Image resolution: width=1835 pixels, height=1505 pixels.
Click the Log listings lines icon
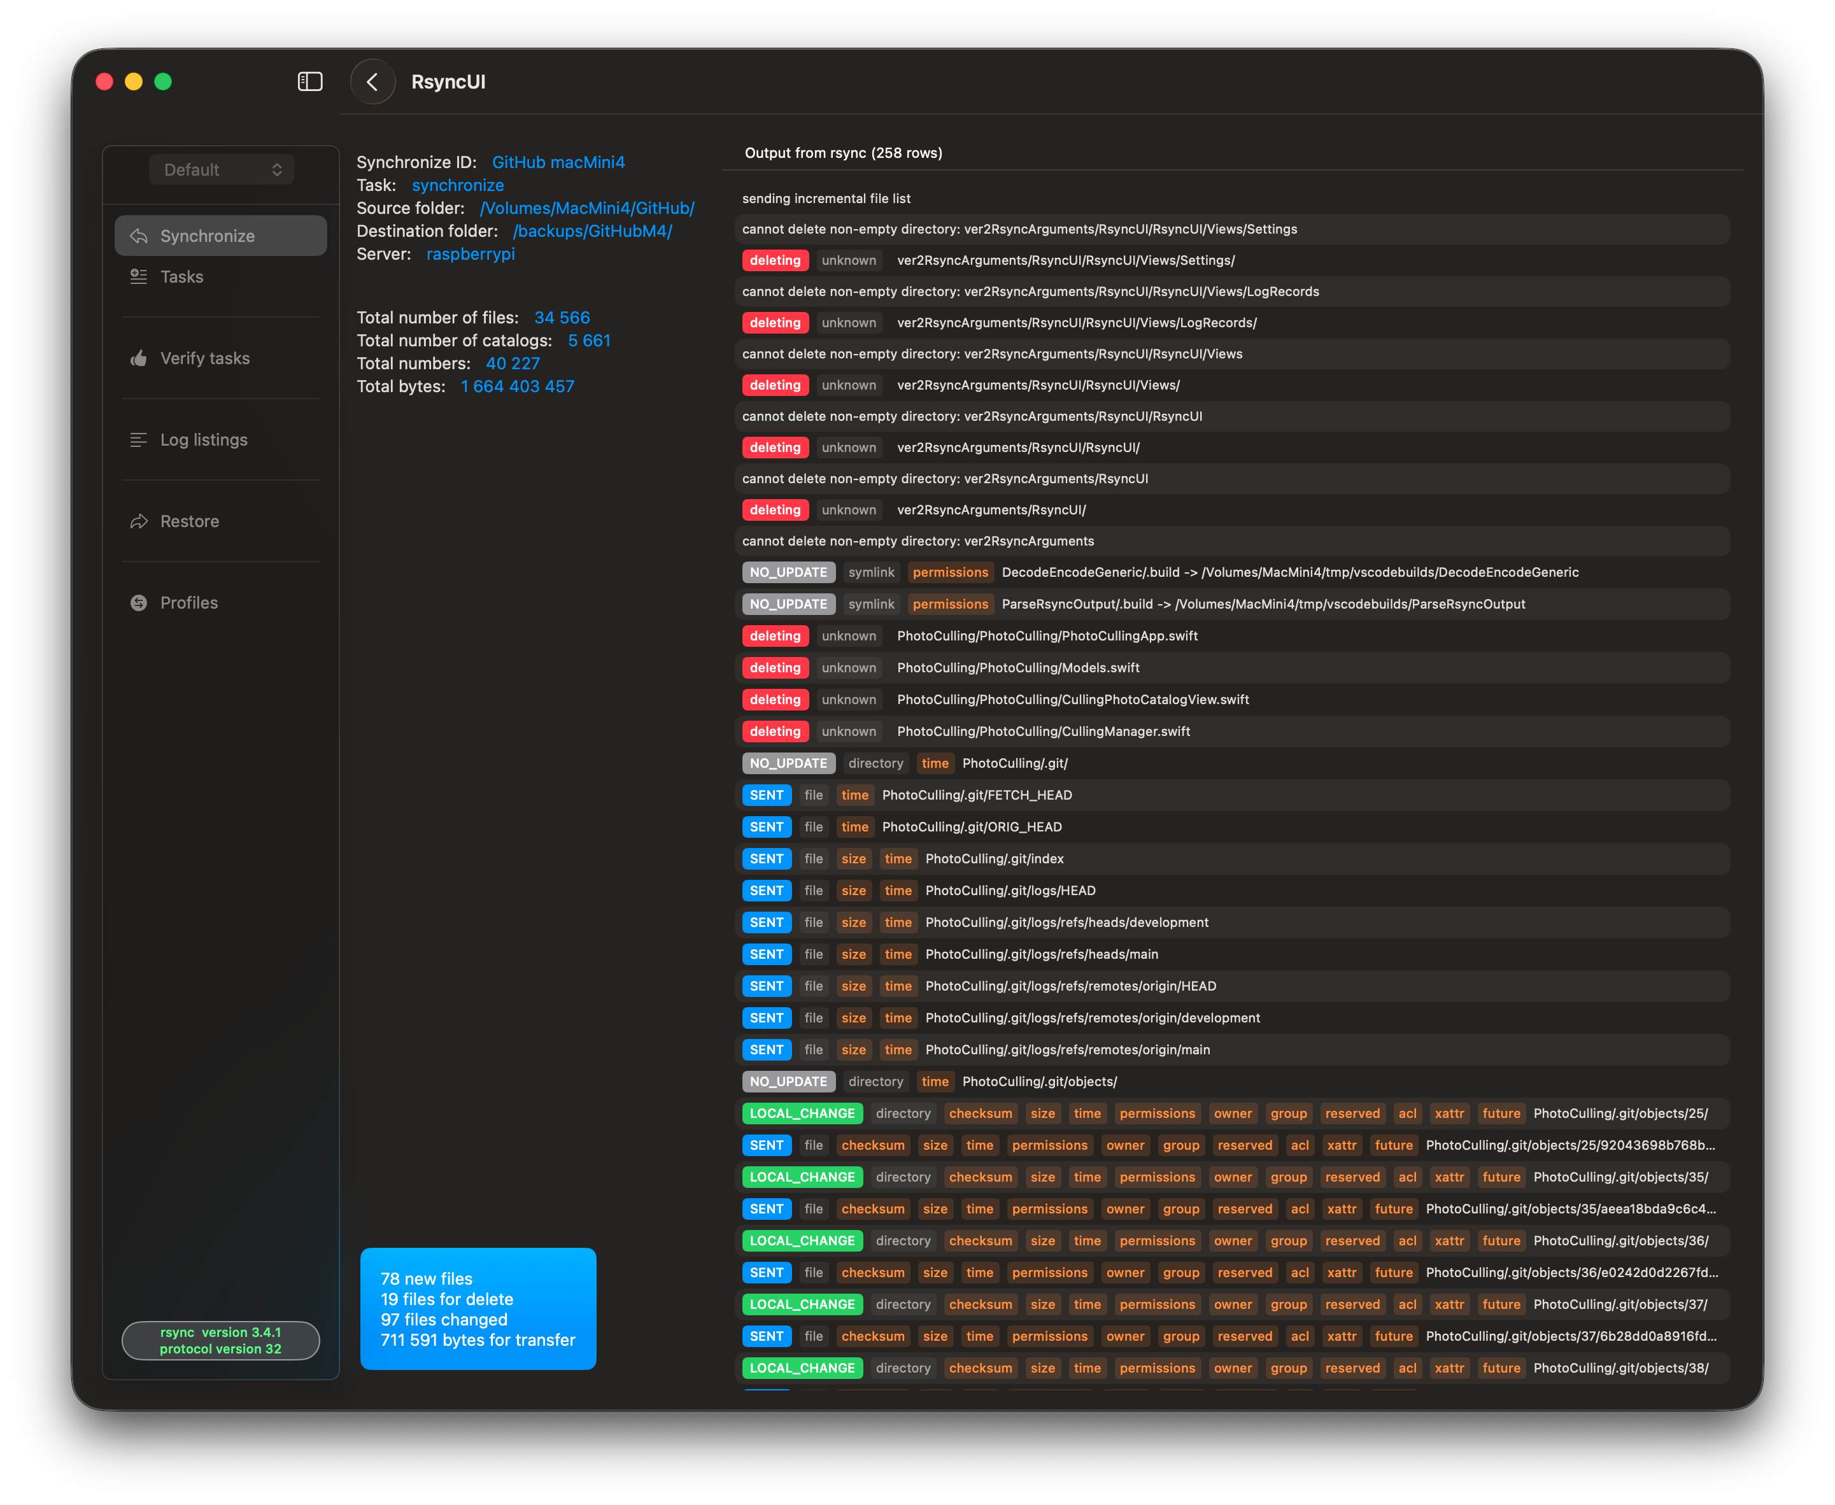pyautogui.click(x=139, y=439)
